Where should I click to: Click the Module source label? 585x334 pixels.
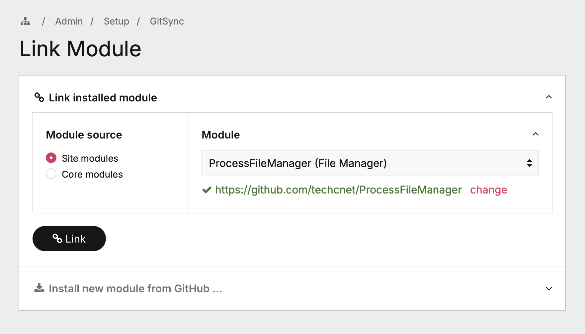(84, 135)
